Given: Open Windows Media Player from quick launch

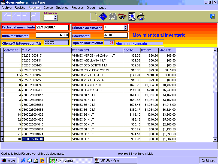Looking at the screenshot, I should click(x=42, y=160).
